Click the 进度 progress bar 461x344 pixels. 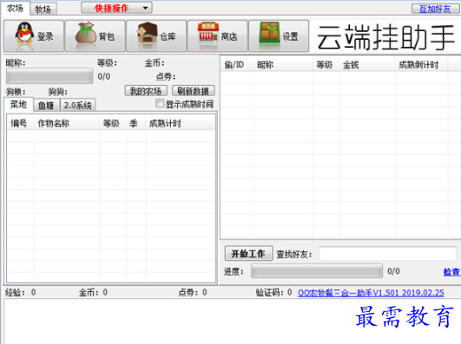point(317,270)
